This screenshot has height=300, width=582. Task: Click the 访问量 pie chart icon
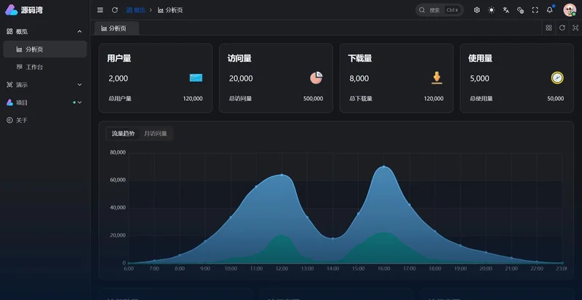coord(316,78)
